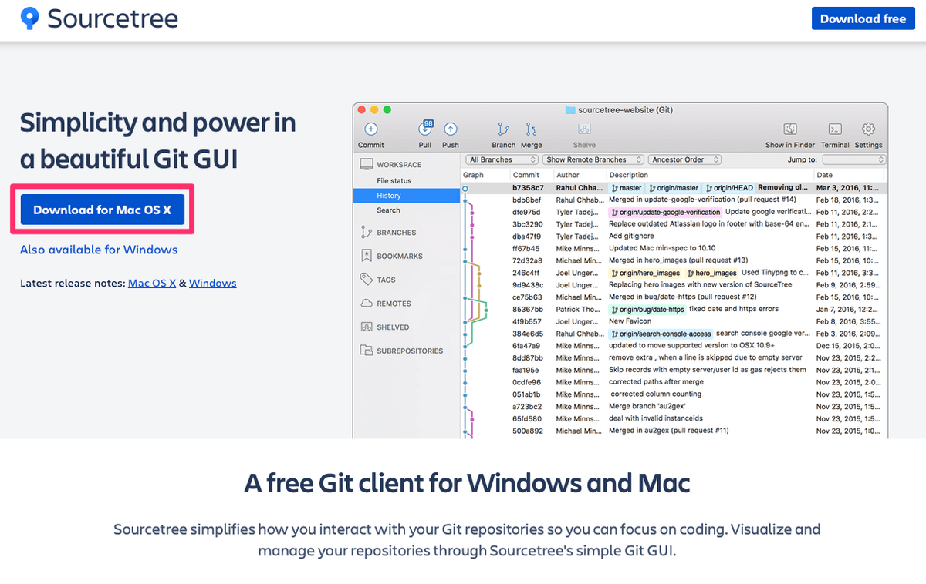Click commit hash 3bc3290
Viewport: 926px width, 584px height.
click(x=527, y=224)
